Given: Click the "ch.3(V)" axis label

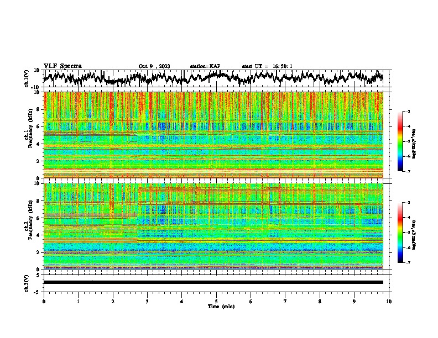Looking at the screenshot, I should 27,283.
